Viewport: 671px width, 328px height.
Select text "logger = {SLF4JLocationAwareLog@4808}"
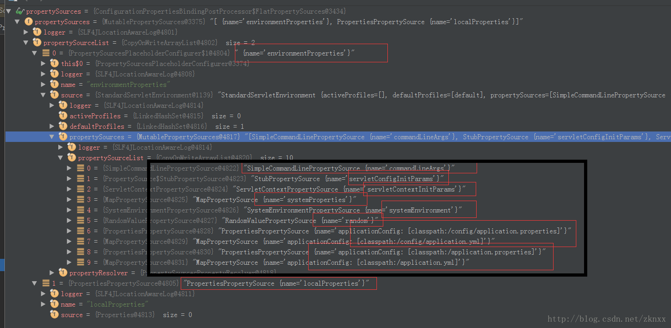tap(128, 74)
